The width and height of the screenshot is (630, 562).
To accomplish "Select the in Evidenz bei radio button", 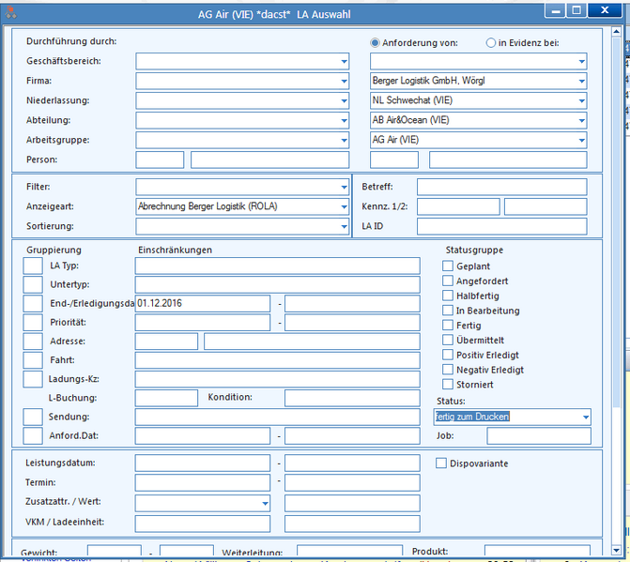I will coord(491,42).
